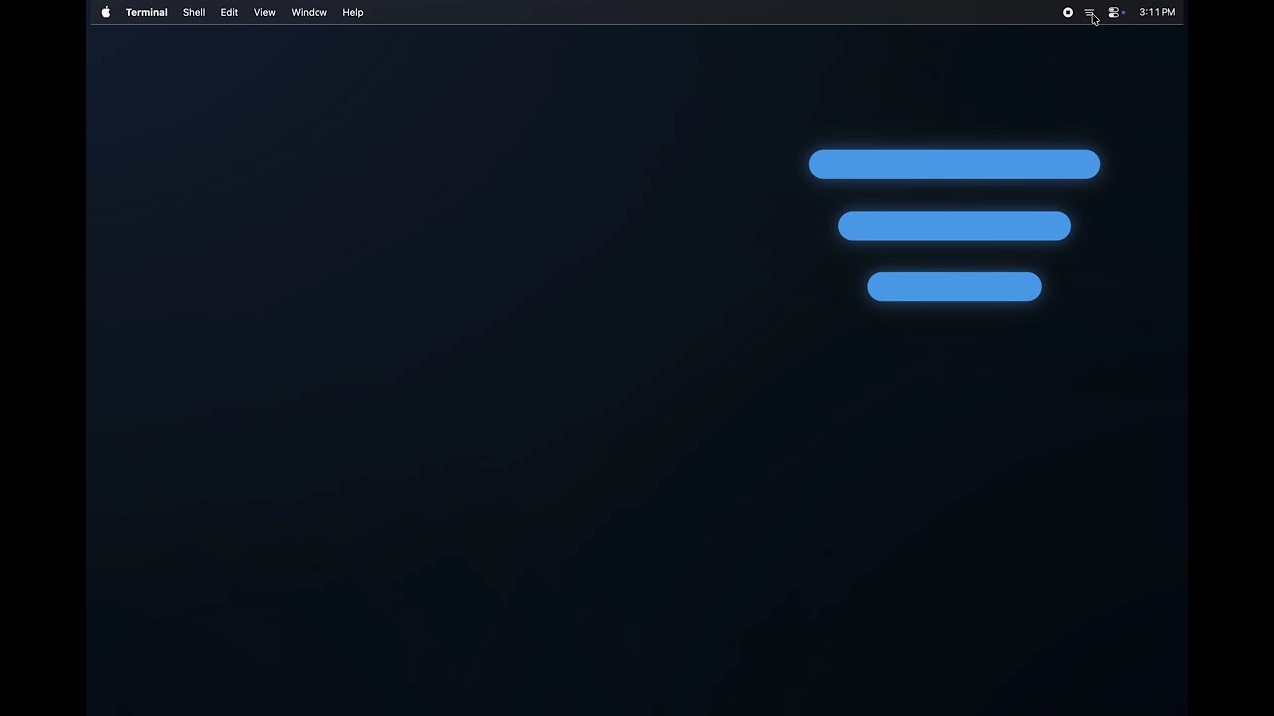Click the middle blue rounded bar
Image resolution: width=1274 pixels, height=716 pixels.
click(x=954, y=226)
